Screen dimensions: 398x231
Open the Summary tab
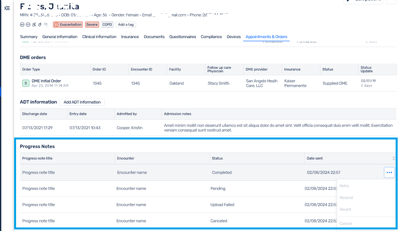click(x=29, y=37)
